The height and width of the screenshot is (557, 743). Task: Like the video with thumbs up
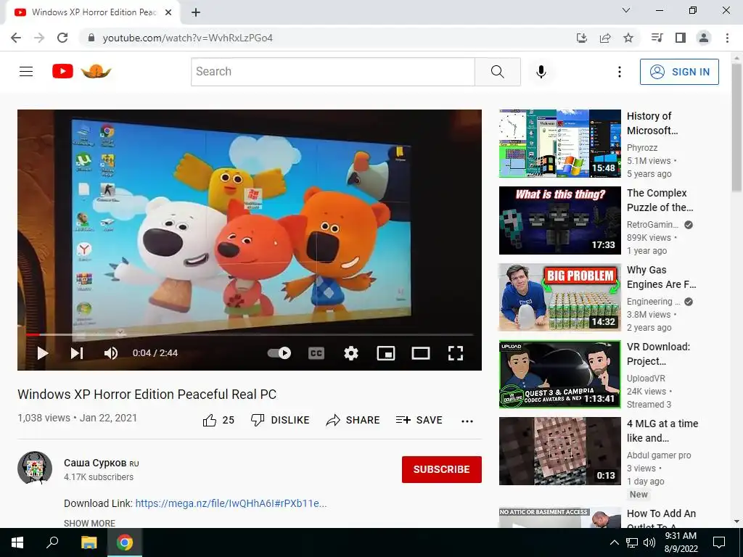(x=218, y=420)
